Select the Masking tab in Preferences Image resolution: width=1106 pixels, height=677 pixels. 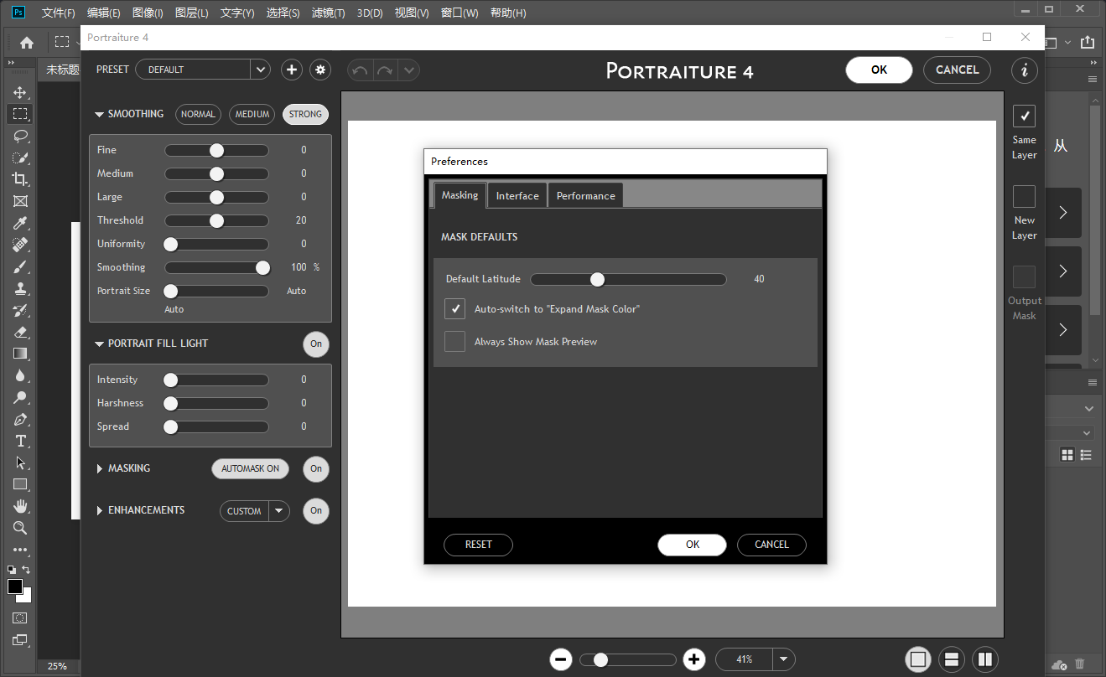click(x=460, y=195)
